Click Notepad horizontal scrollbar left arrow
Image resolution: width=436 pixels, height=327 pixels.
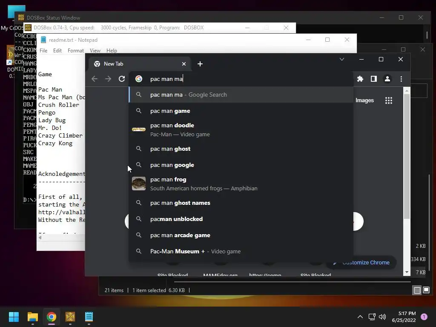pyautogui.click(x=40, y=238)
